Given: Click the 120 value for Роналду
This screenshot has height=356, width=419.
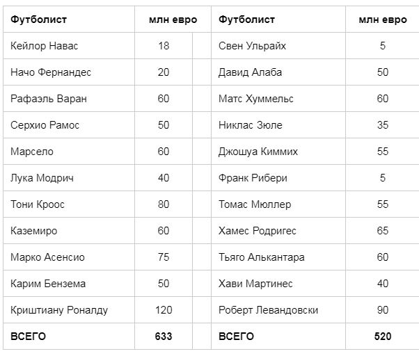Looking at the screenshot, I should (164, 310).
